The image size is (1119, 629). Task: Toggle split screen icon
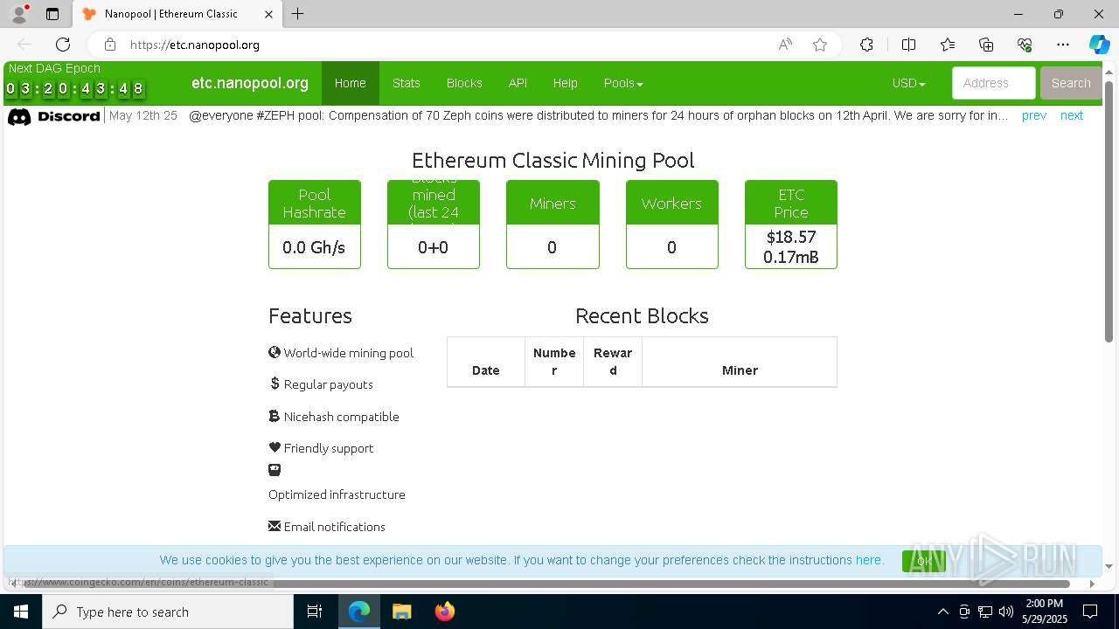(x=908, y=45)
